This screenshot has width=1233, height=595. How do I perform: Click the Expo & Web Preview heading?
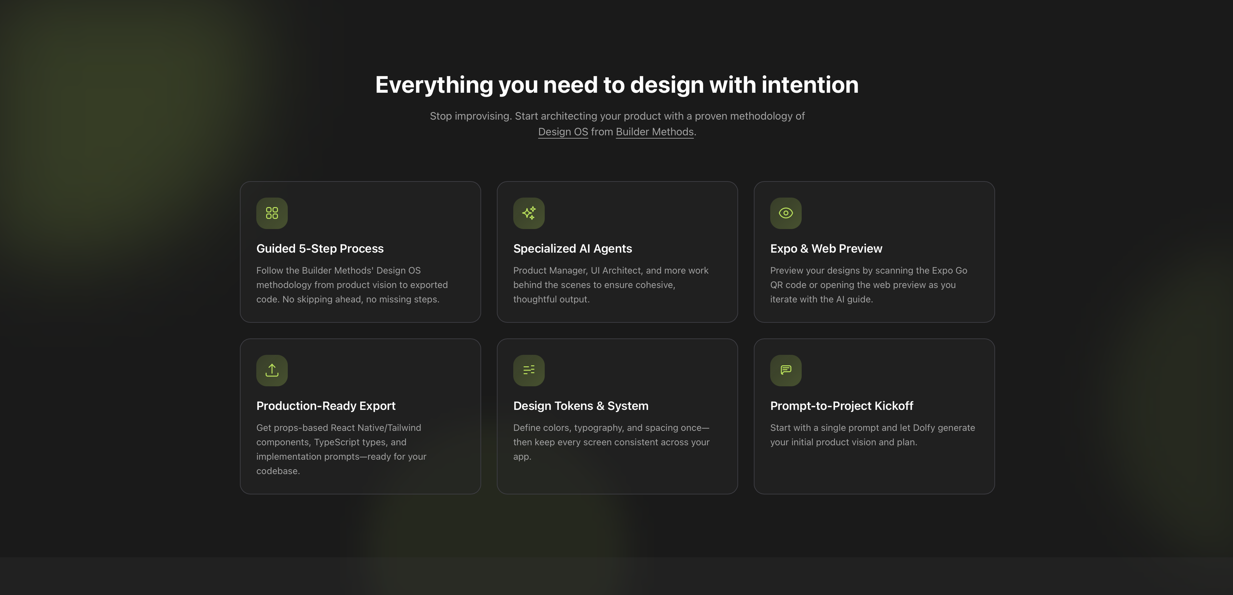[826, 248]
